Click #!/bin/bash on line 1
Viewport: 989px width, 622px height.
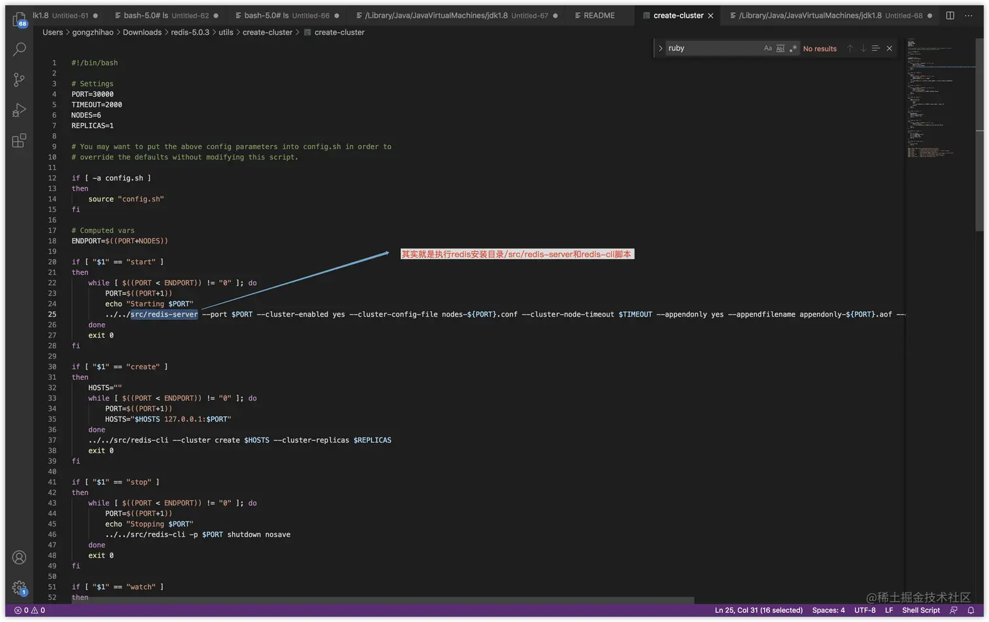point(95,63)
